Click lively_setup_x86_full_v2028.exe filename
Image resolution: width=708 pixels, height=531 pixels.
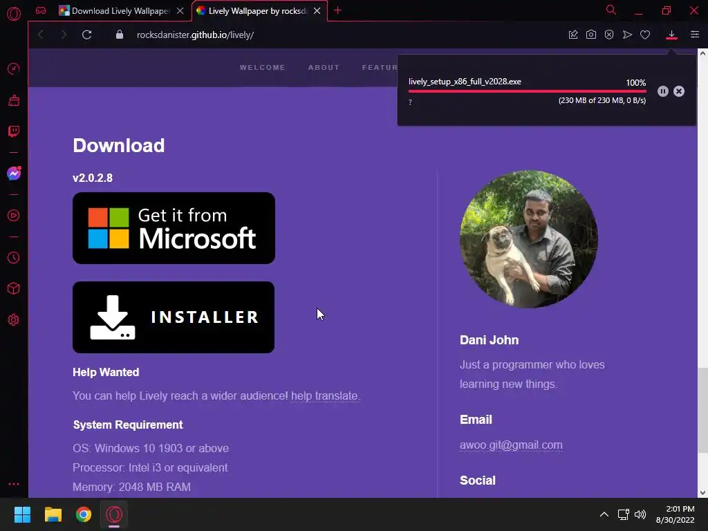click(x=465, y=82)
